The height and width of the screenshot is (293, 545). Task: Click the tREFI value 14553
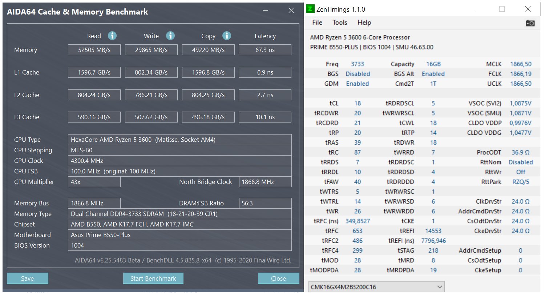(433, 231)
